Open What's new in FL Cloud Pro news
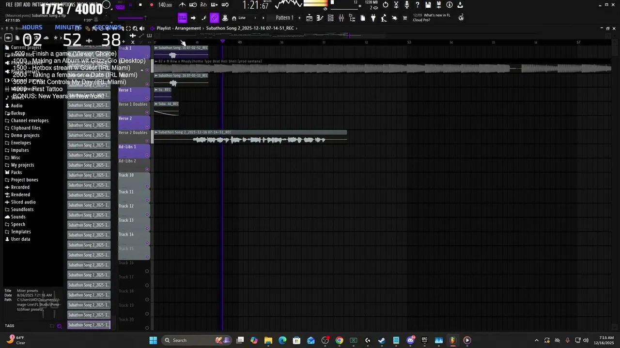 [x=431, y=17]
